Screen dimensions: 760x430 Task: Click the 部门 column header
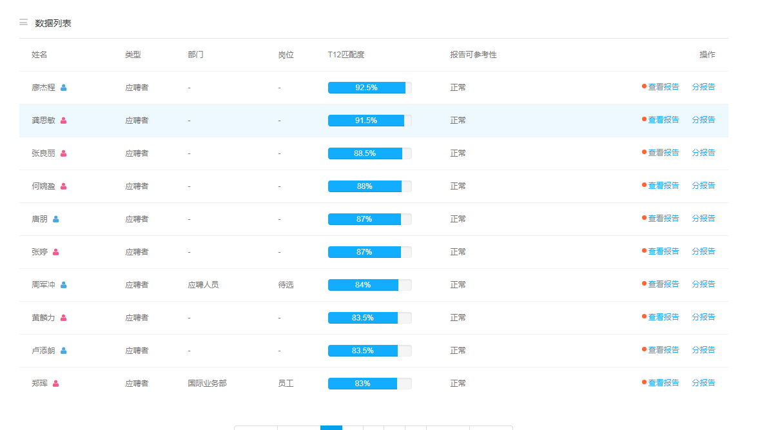195,55
